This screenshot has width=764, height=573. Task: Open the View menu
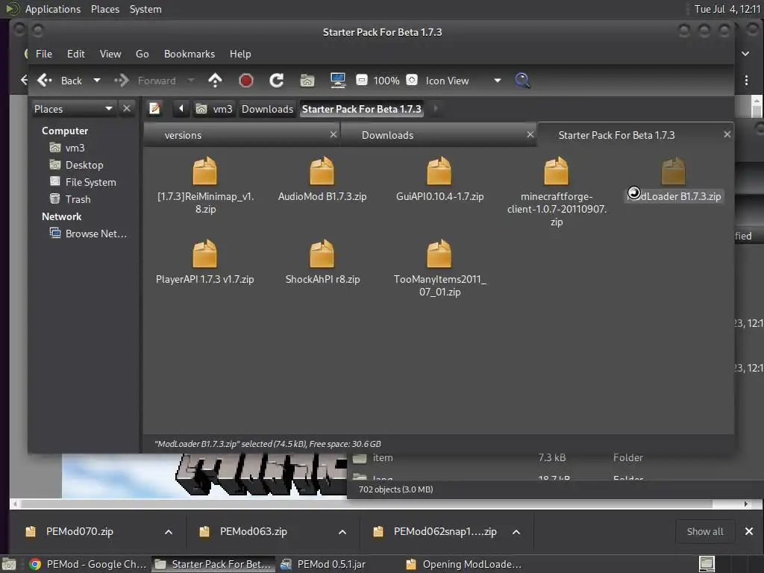(110, 54)
